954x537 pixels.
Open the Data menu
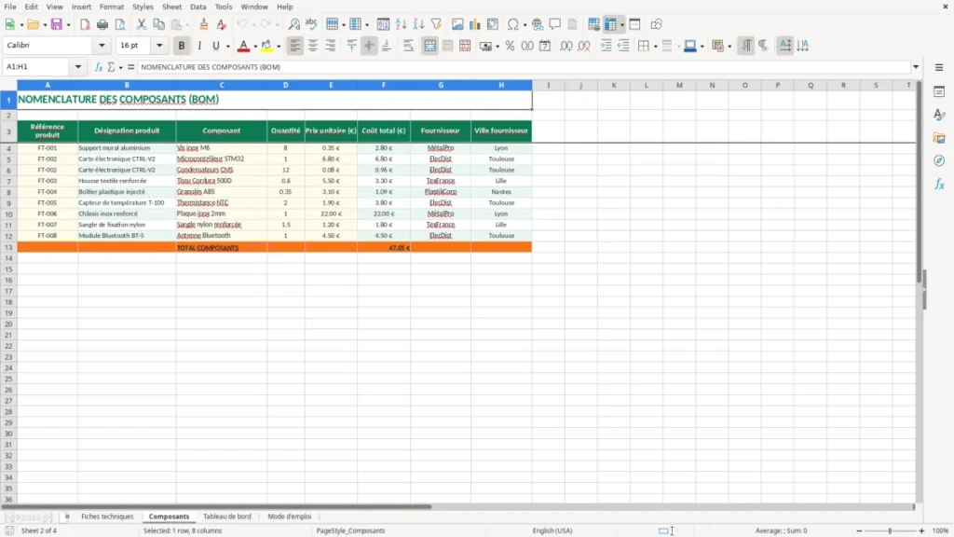click(x=198, y=7)
